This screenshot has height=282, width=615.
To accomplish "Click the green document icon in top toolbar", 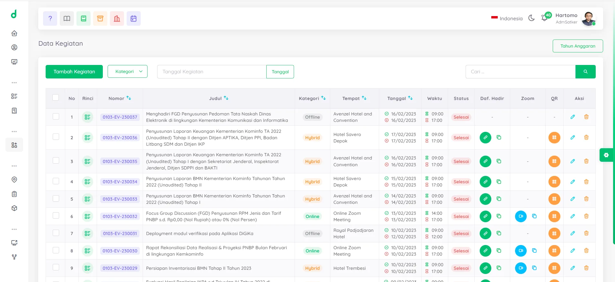I will [84, 19].
